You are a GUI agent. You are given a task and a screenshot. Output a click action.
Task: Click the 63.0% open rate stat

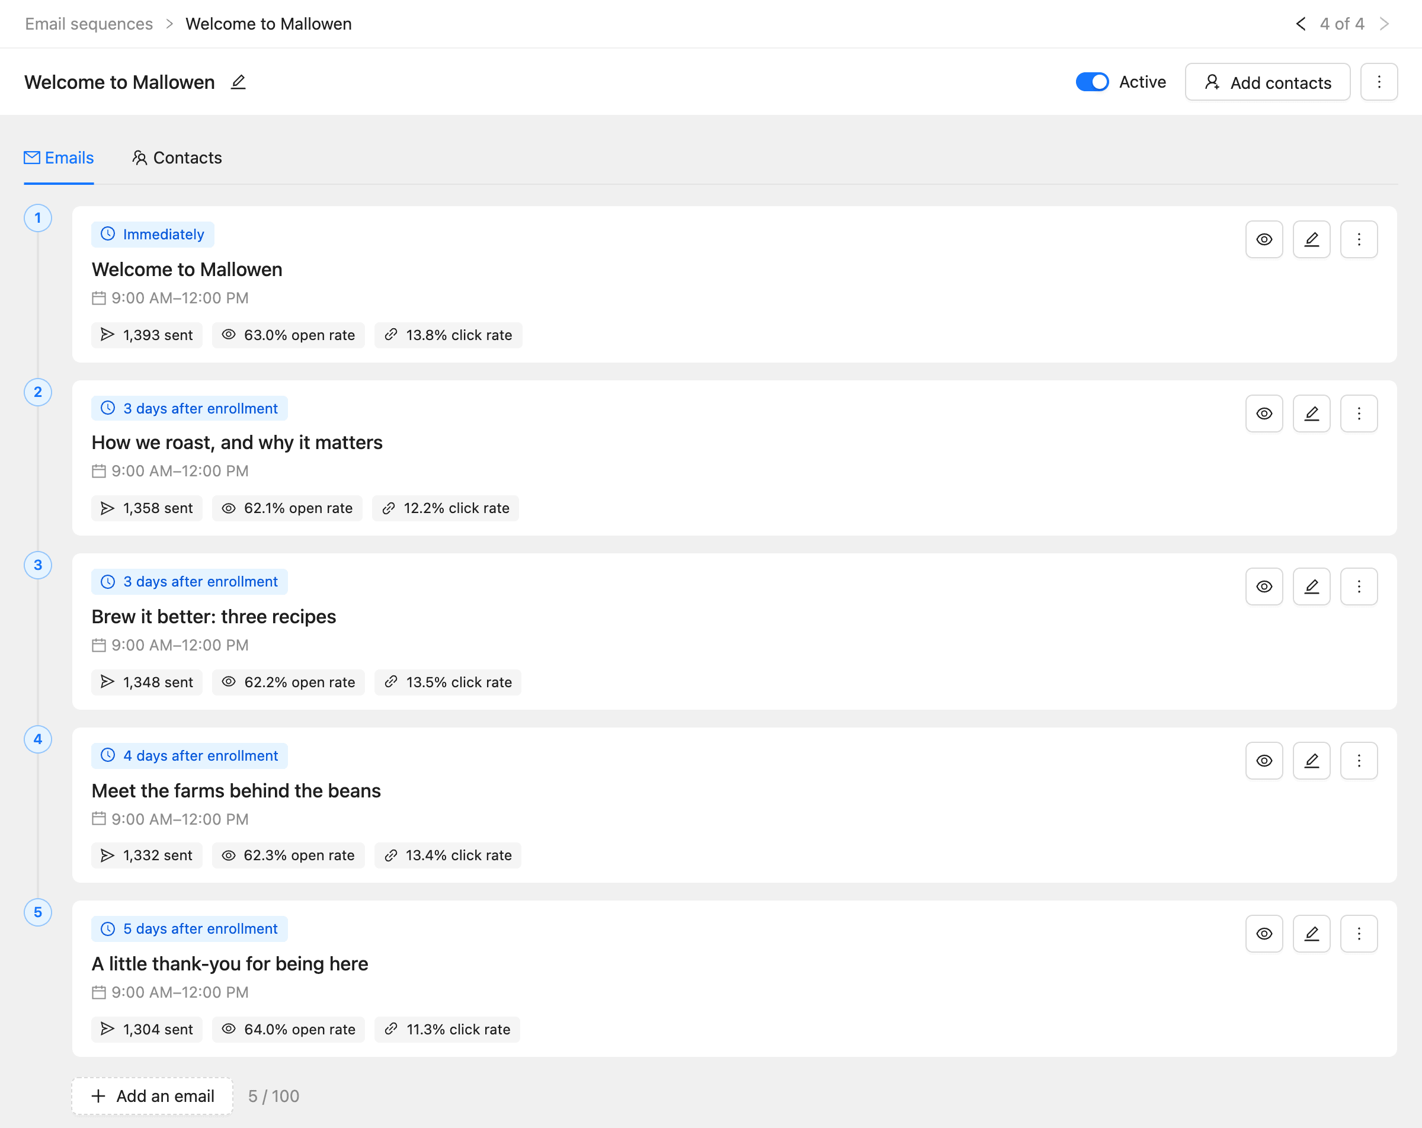[x=288, y=335]
